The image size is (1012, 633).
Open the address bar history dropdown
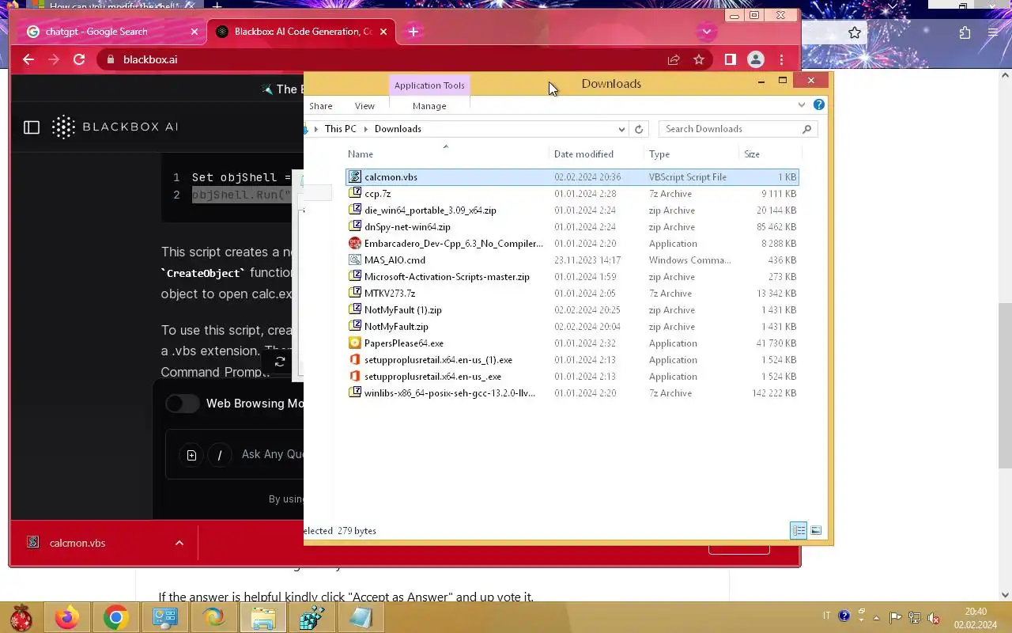[x=621, y=129]
